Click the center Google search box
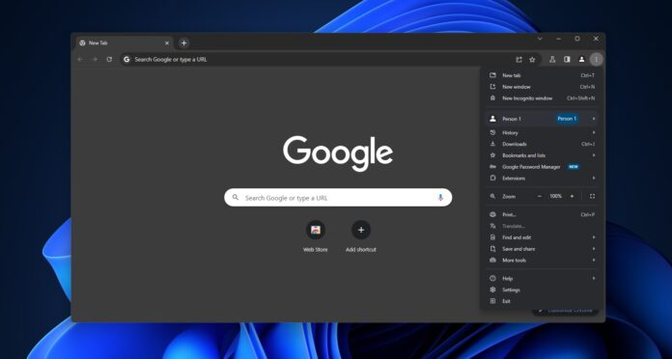This screenshot has height=359, width=672. click(x=338, y=198)
